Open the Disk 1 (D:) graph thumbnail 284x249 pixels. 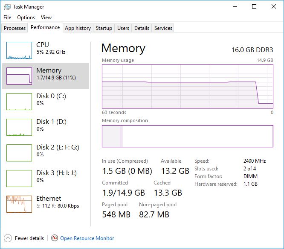coord(19,127)
